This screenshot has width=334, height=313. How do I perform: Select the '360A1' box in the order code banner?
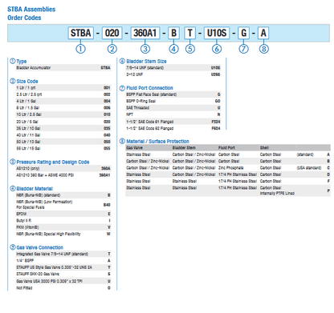click(x=145, y=33)
